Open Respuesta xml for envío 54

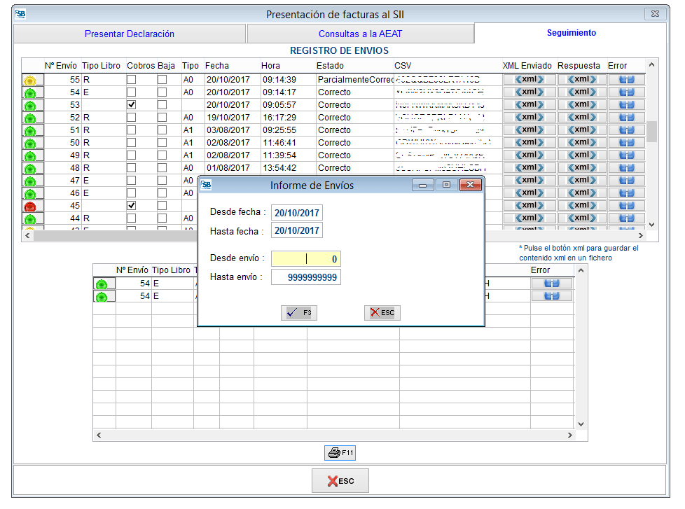point(581,92)
